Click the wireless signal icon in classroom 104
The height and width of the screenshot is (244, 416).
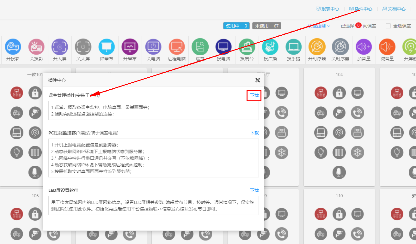pyautogui.click(x=339, y=133)
